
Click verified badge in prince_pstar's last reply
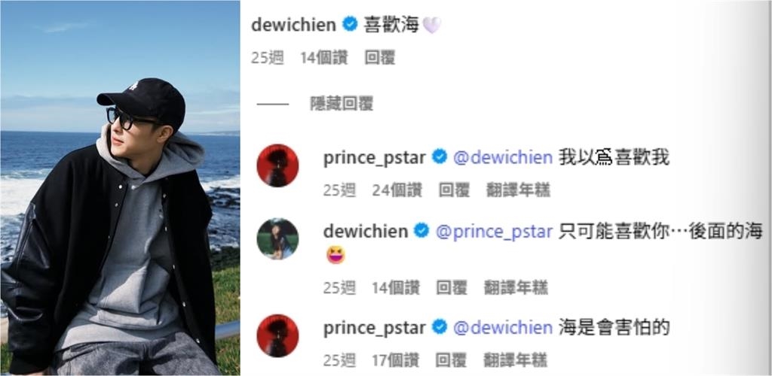pyautogui.click(x=440, y=327)
